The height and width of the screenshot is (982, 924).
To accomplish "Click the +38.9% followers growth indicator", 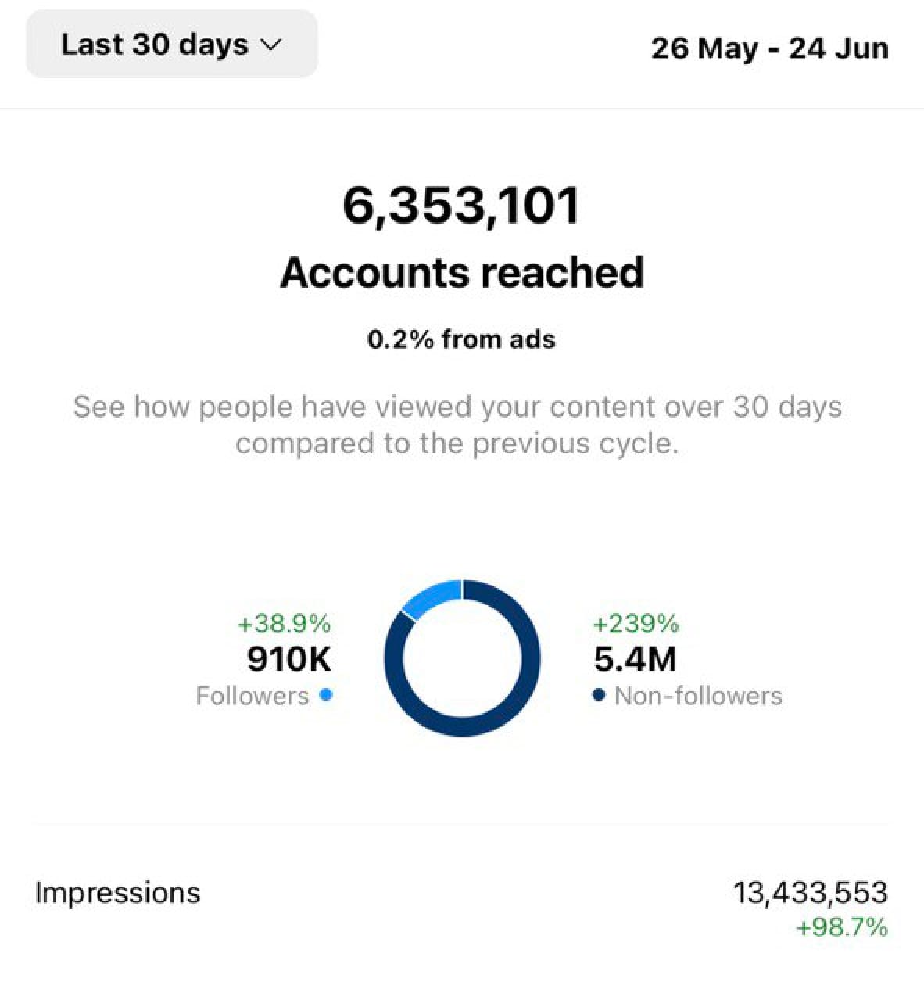I will tap(284, 624).
